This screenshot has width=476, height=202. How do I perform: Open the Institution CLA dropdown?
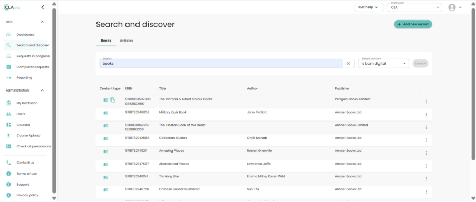click(415, 7)
